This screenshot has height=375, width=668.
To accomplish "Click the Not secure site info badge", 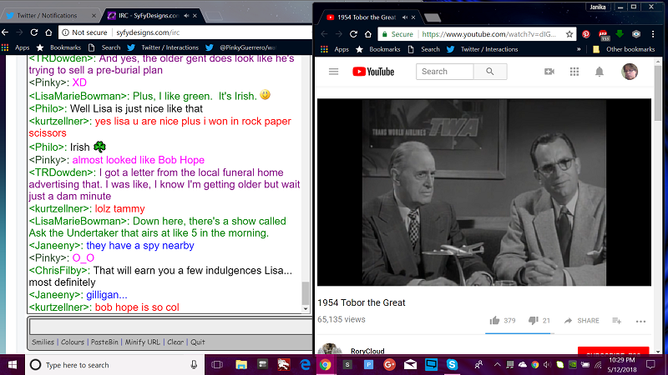I will point(84,32).
